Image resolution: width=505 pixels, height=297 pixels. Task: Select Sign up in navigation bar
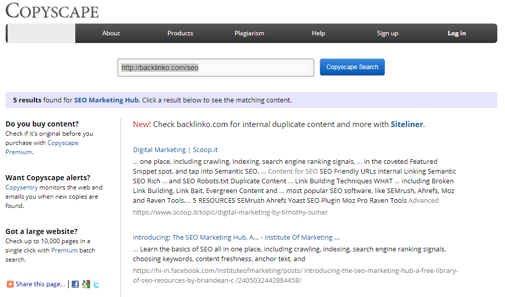pos(387,33)
